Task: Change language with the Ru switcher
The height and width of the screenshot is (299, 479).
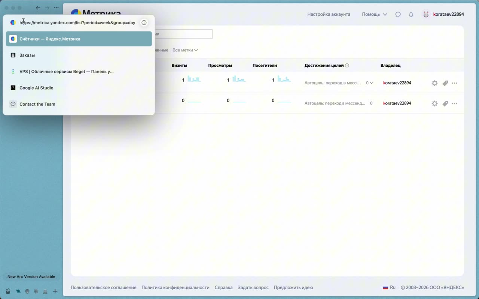Action: point(389,287)
